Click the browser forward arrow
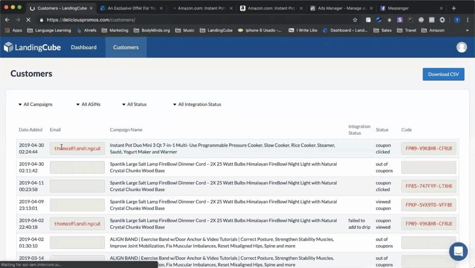475x268 pixels. point(18,19)
